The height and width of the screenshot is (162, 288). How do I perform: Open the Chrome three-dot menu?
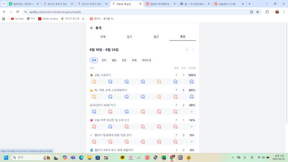click(284, 12)
